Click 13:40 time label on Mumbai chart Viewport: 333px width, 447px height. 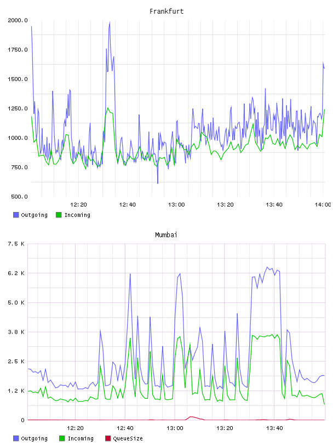coord(274,428)
